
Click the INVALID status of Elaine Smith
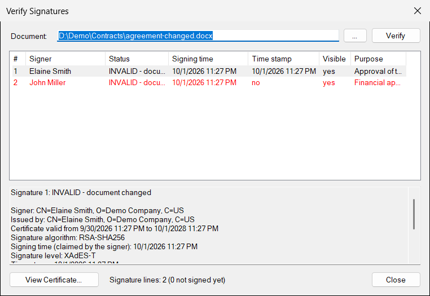(137, 71)
